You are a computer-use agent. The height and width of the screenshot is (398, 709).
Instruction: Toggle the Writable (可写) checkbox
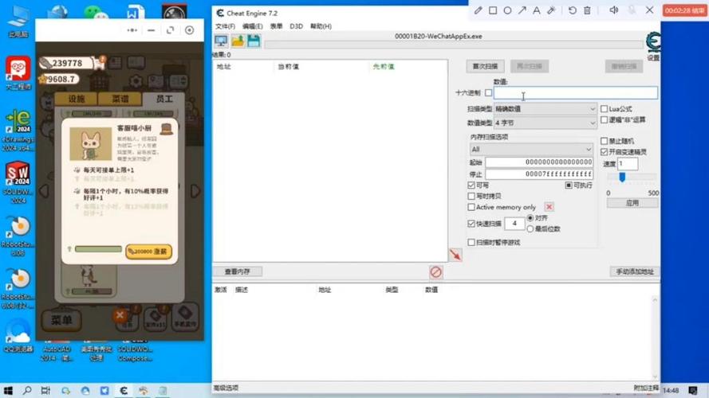click(x=471, y=185)
